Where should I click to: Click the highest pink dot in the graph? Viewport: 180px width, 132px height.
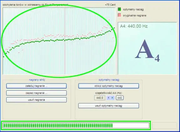coord(109,20)
